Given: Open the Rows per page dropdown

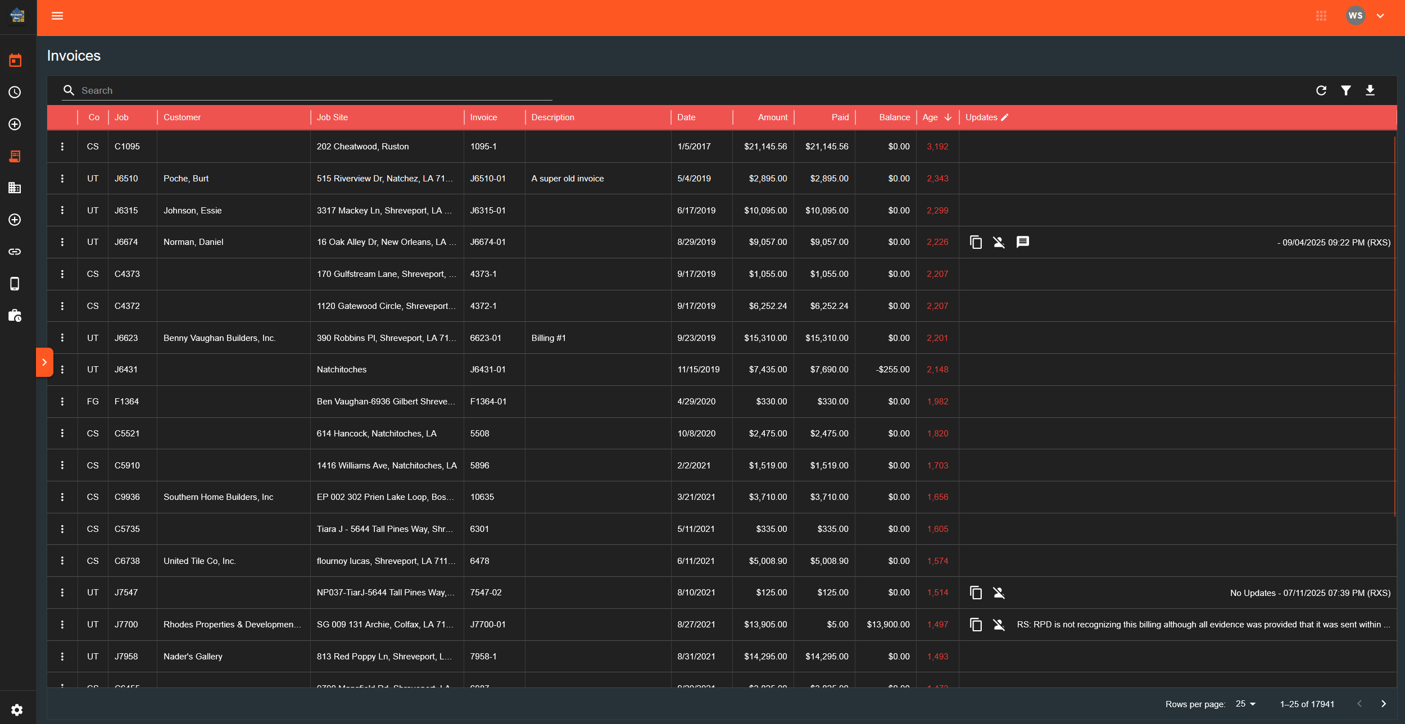Looking at the screenshot, I should click(x=1245, y=704).
